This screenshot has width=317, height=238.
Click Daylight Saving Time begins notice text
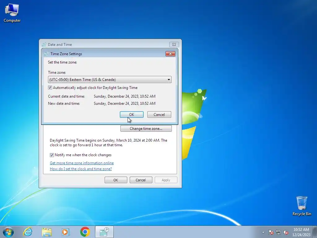coord(108,143)
